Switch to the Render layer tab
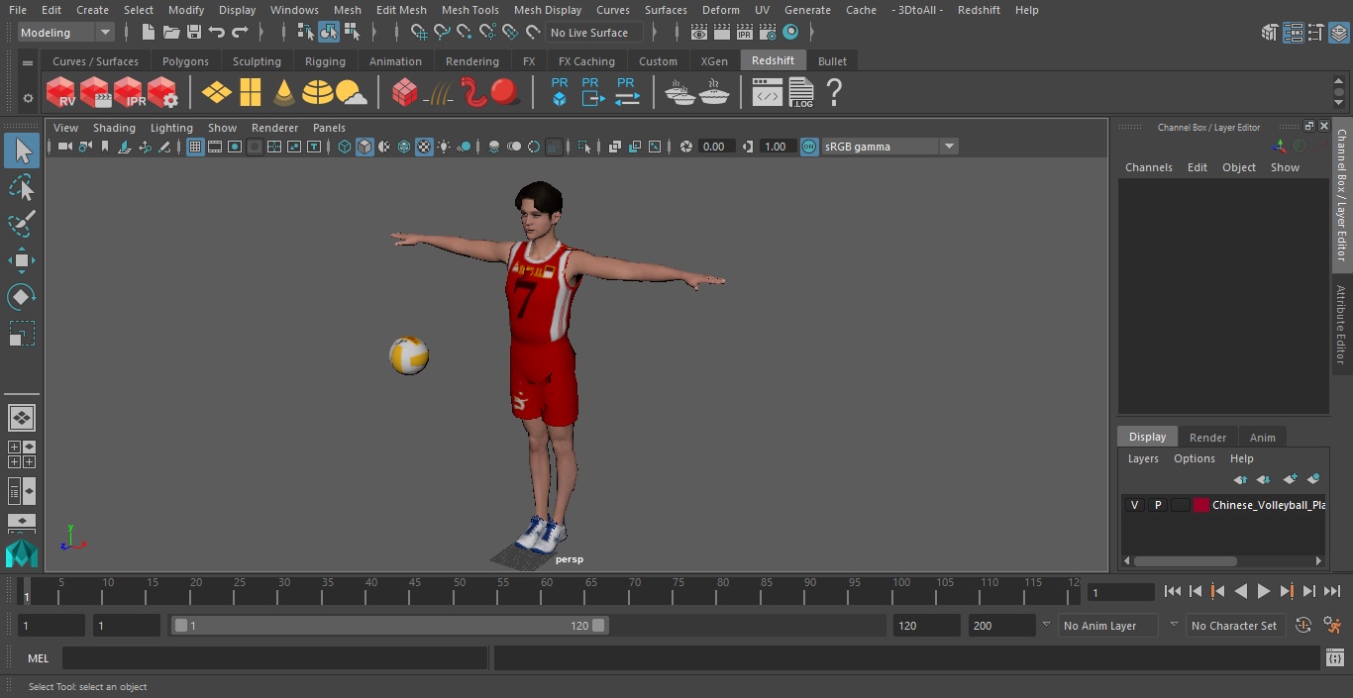Viewport: 1353px width, 698px height. (1207, 437)
